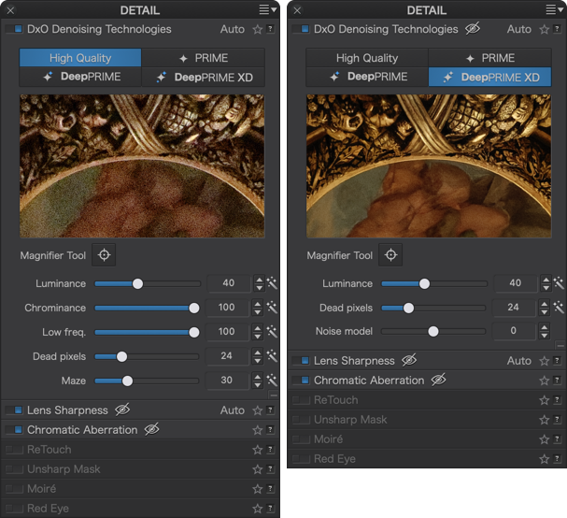
Task: Click the Chrominance slider handle
Action: (x=194, y=308)
